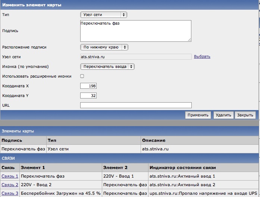260x197 pixels.
Task: Click into the URL input field
Action: pyautogui.click(x=135, y=105)
